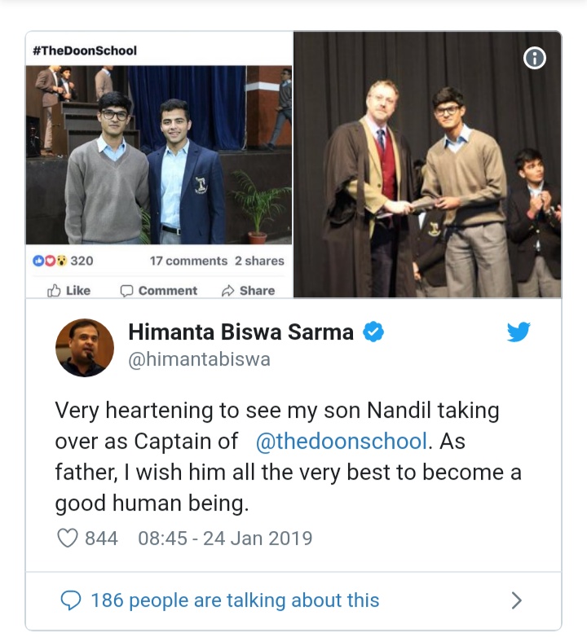Open the right chevron arrow
This screenshot has height=637, width=587.
pyautogui.click(x=516, y=600)
